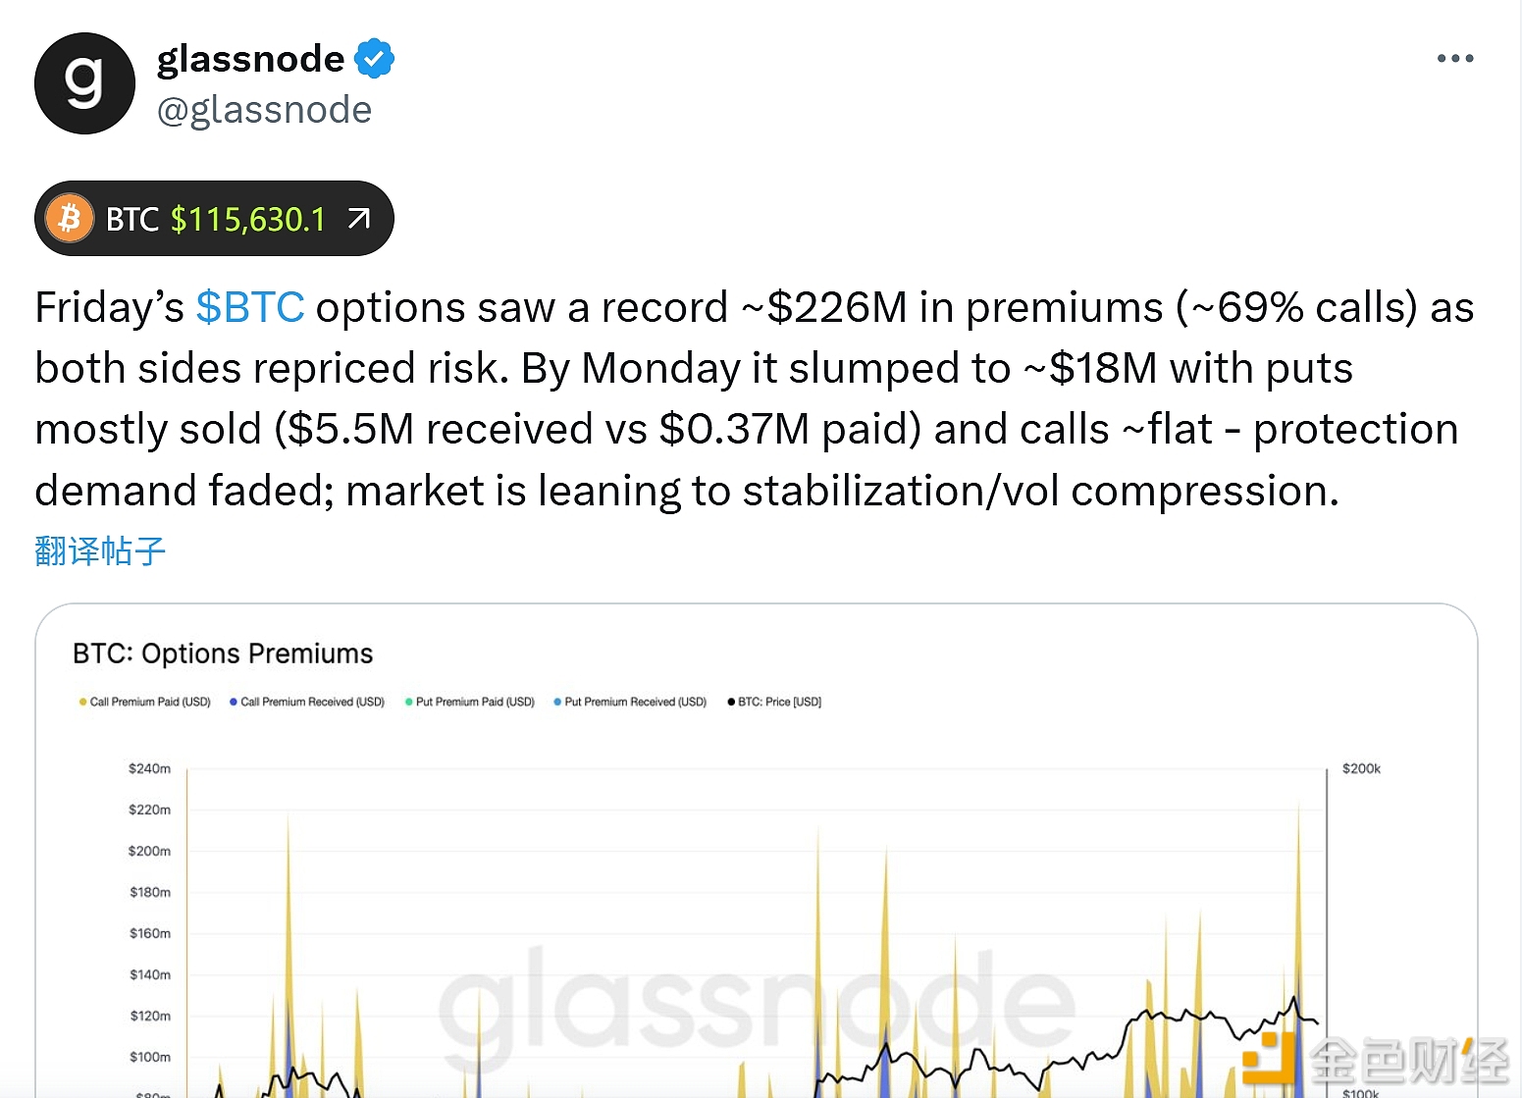Toggle Put Premium Paid legend series

tap(475, 702)
